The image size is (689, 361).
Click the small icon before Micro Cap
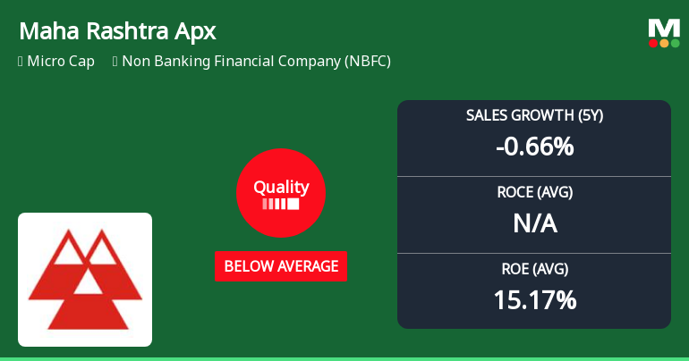point(21,62)
